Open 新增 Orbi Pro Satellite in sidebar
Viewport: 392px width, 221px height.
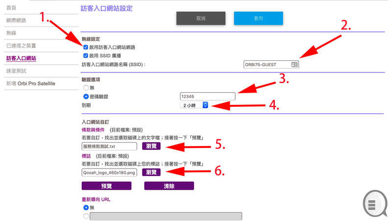pos(30,83)
